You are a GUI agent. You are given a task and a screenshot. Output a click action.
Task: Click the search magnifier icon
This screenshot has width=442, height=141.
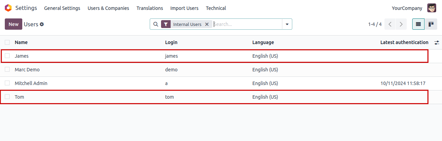(x=156, y=24)
